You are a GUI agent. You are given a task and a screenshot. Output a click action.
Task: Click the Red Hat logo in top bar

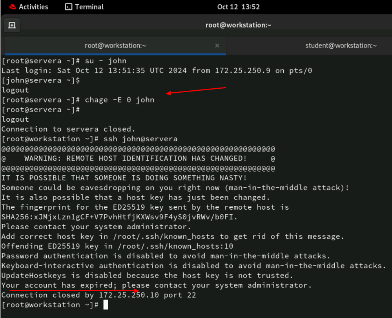12,7
